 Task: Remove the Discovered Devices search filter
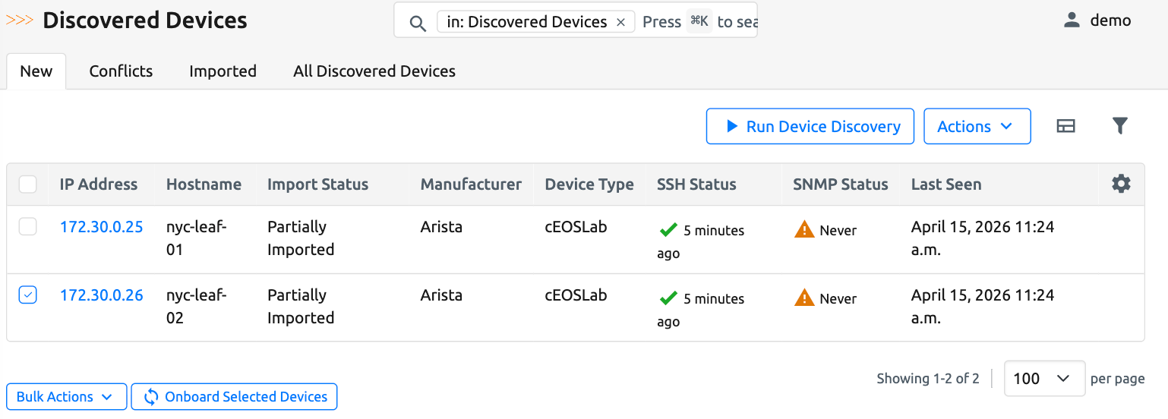(x=620, y=22)
